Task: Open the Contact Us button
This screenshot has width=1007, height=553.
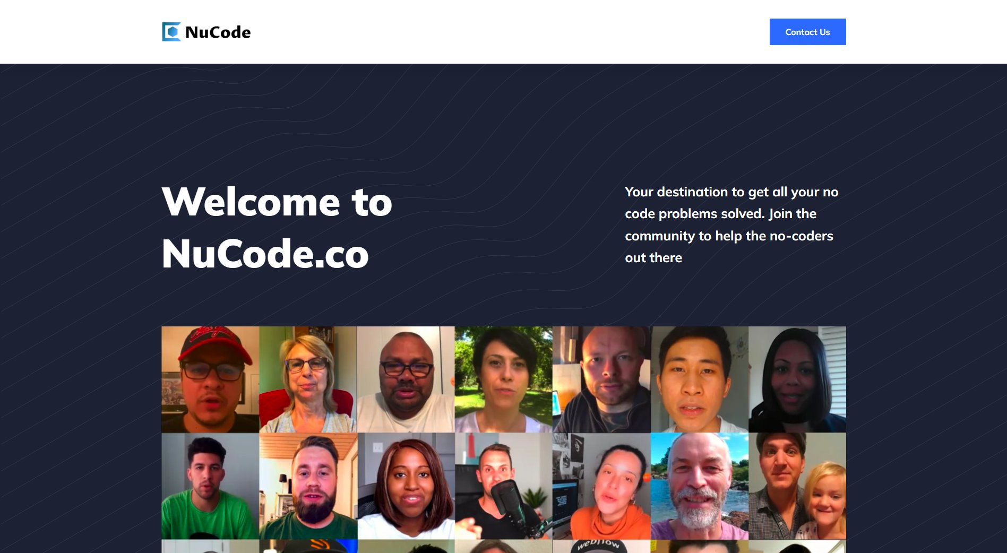Action: [807, 32]
